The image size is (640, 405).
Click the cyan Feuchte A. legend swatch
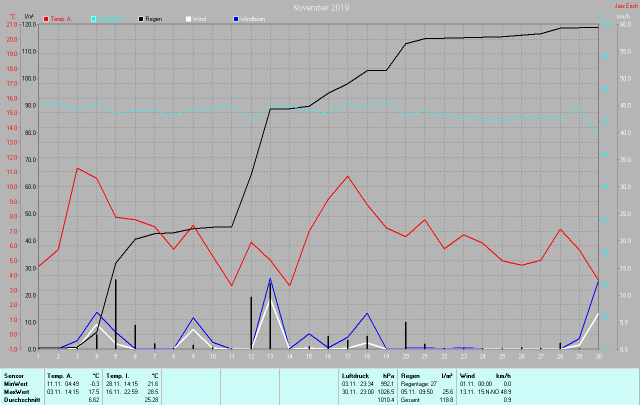93,19
